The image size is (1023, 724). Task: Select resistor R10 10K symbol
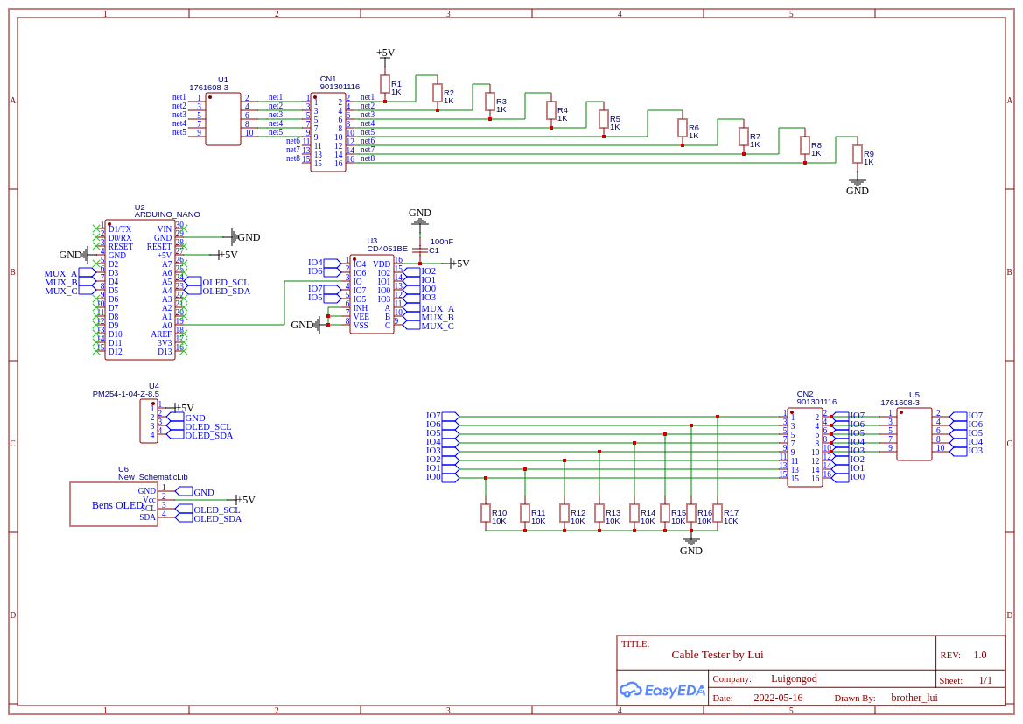486,513
